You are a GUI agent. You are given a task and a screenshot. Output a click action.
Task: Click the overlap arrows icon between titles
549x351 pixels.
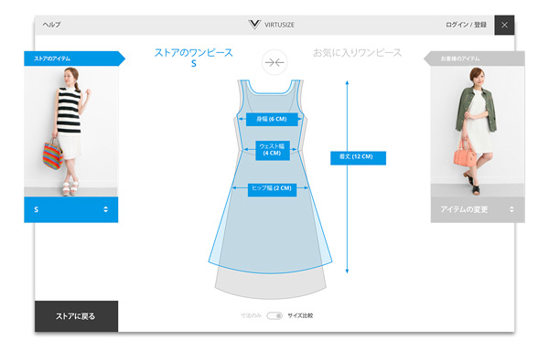point(274,62)
